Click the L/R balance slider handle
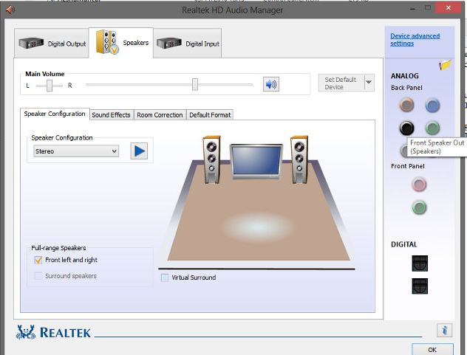This screenshot has height=355, width=467. pyautogui.click(x=50, y=86)
